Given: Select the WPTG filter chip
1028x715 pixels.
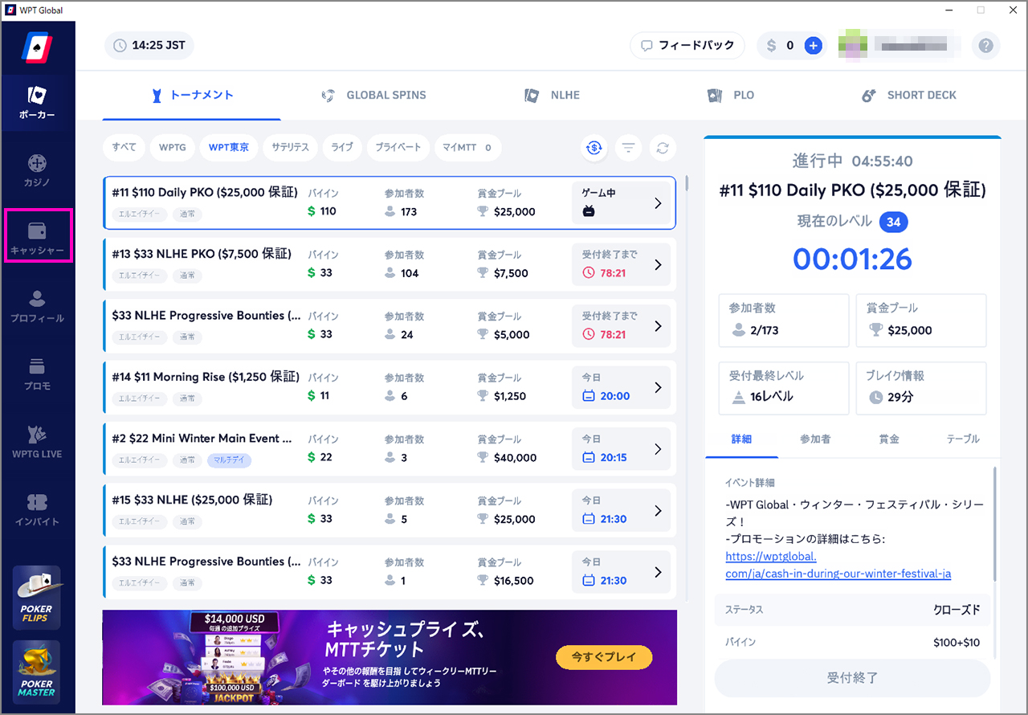Looking at the screenshot, I should point(172,148).
